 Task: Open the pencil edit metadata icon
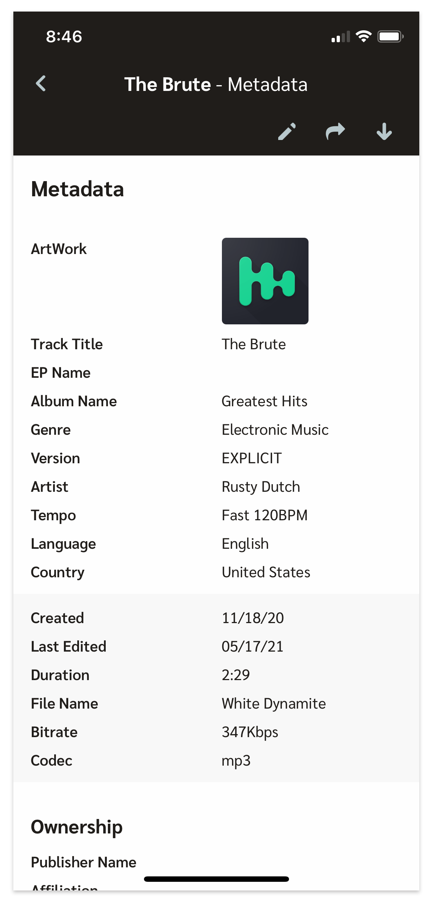point(287,131)
